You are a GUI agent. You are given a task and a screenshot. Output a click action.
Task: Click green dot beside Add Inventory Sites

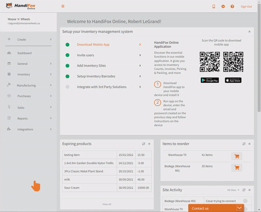pos(67,66)
